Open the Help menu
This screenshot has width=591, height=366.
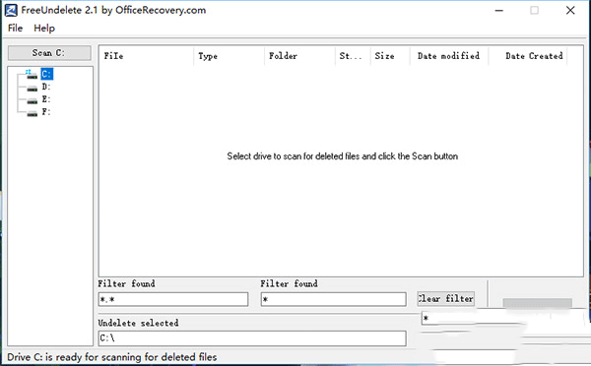[44, 29]
